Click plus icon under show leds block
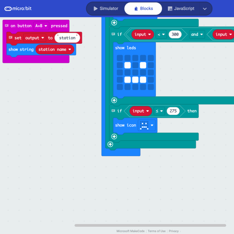The image size is (234, 234). click(x=114, y=100)
